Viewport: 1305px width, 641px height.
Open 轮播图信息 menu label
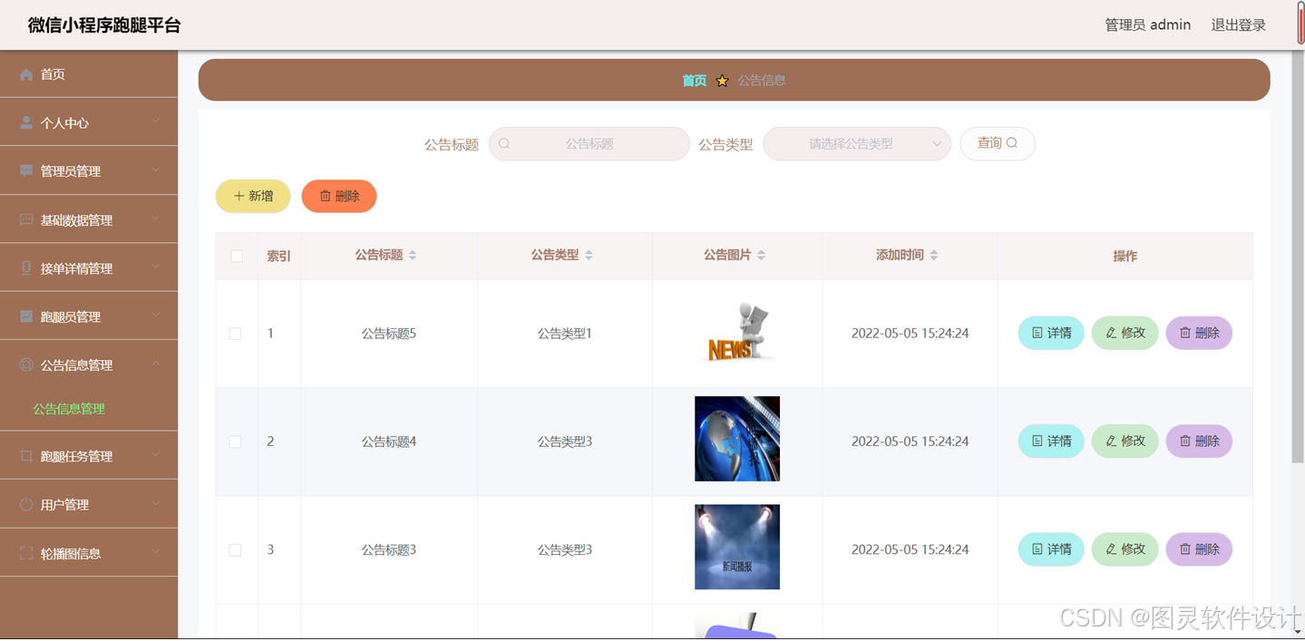(71, 553)
